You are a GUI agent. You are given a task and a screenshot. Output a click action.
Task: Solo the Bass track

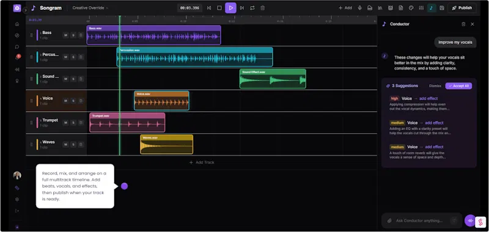pyautogui.click(x=73, y=35)
